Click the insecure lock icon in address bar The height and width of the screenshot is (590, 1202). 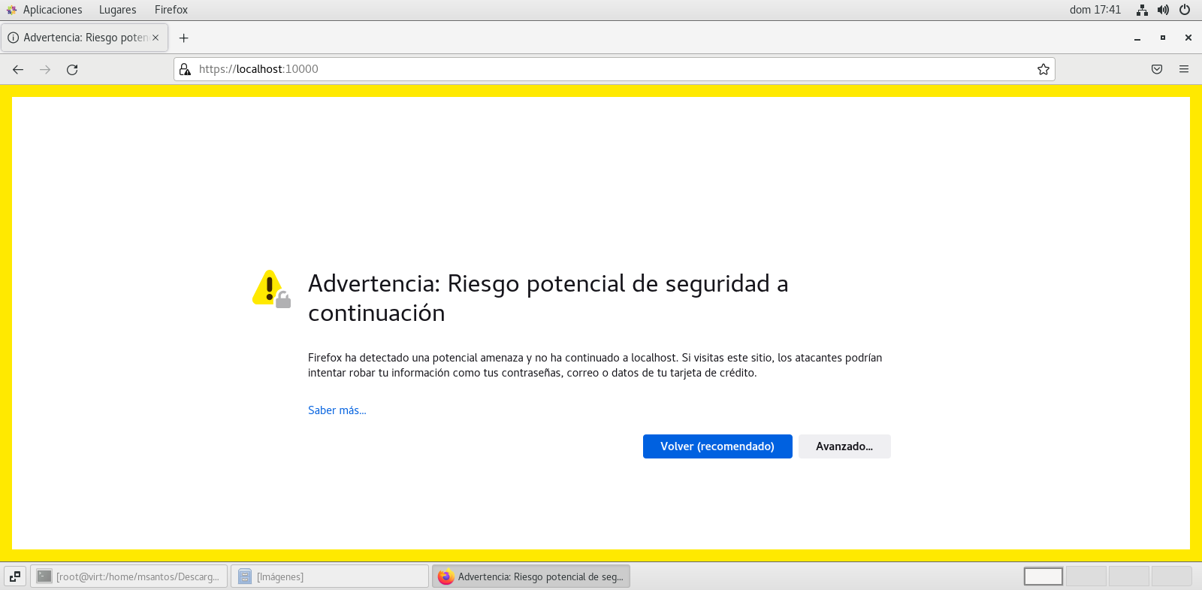(185, 69)
